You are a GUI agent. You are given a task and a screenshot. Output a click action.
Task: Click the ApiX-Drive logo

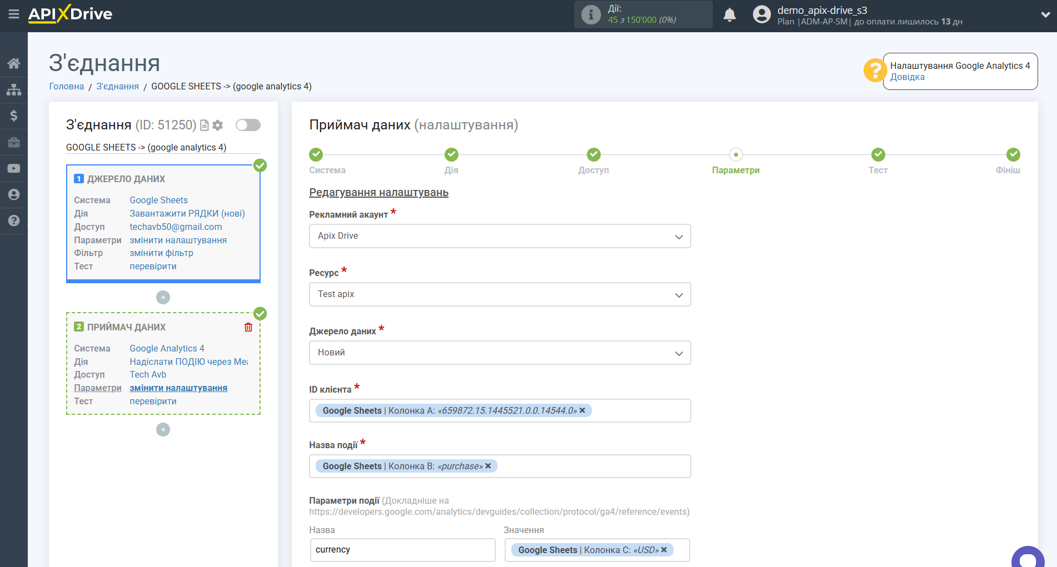click(70, 14)
